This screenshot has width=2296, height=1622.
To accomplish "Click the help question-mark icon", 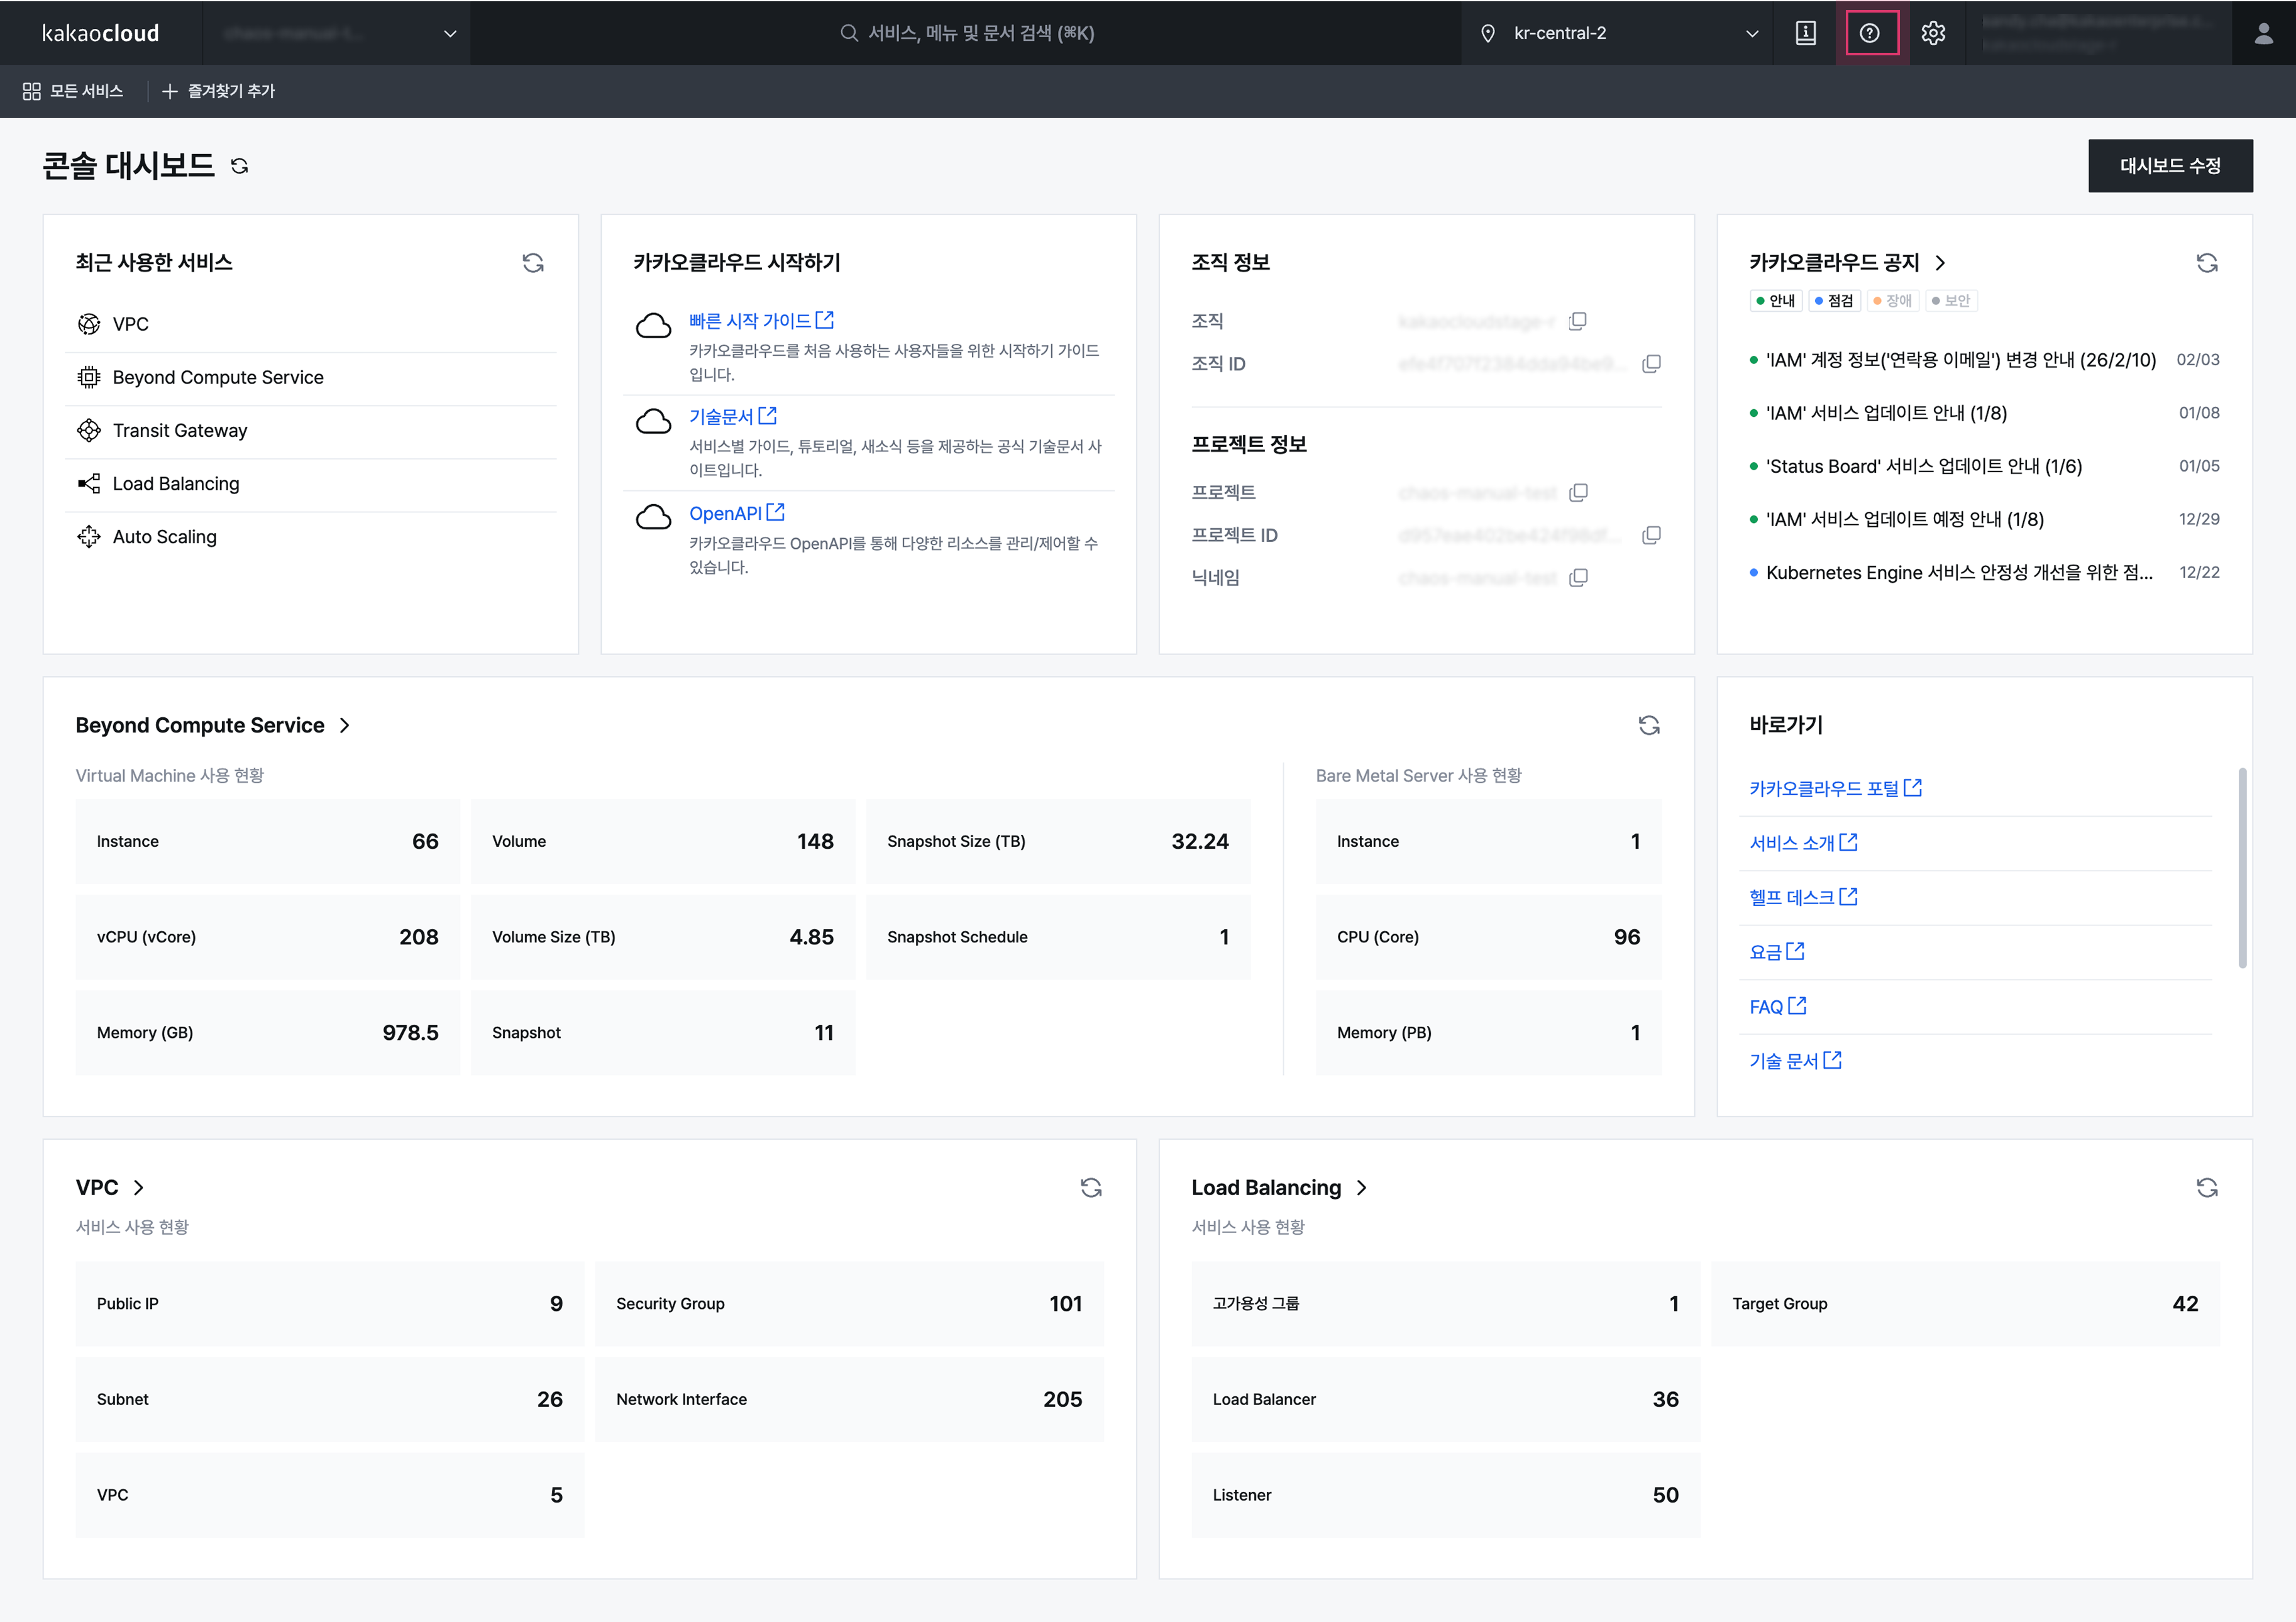I will click(1869, 33).
